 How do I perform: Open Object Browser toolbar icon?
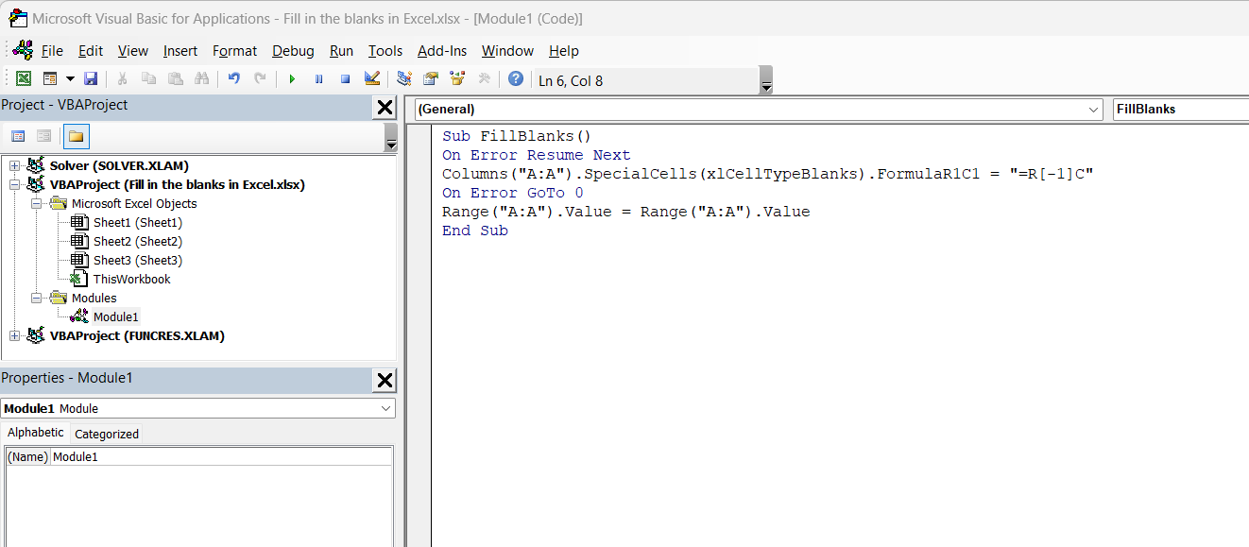[457, 79]
